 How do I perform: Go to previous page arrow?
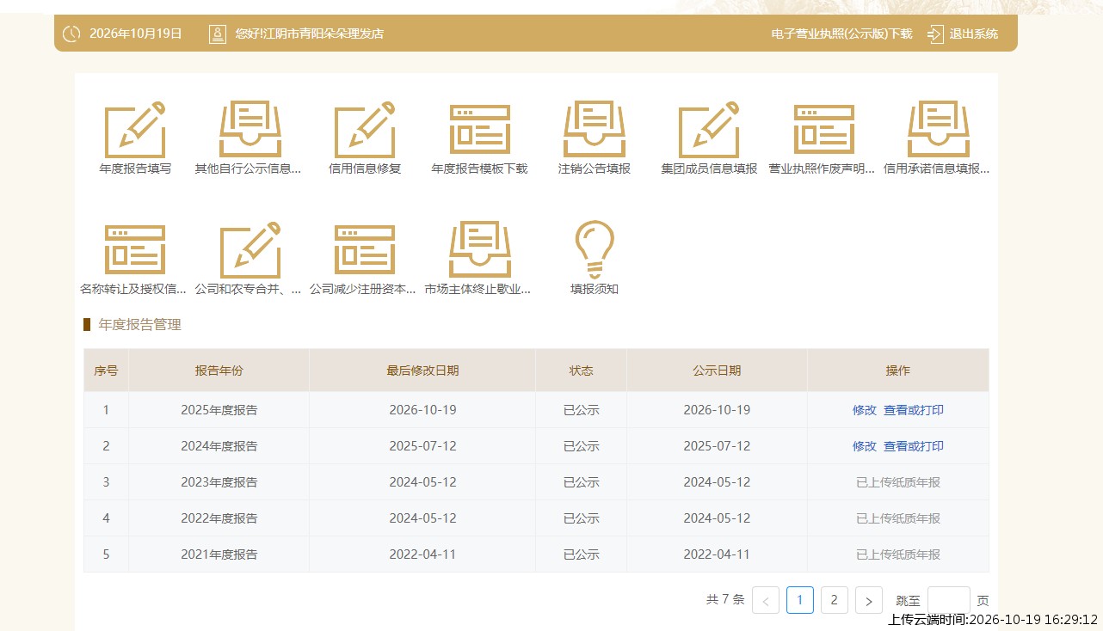(x=766, y=600)
